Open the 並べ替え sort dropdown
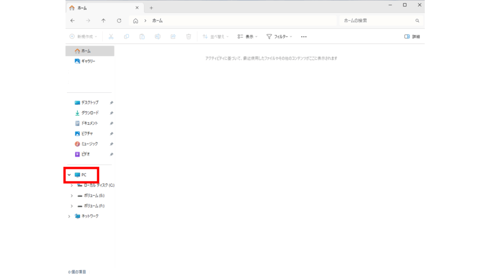The image size is (490, 275). [x=216, y=36]
